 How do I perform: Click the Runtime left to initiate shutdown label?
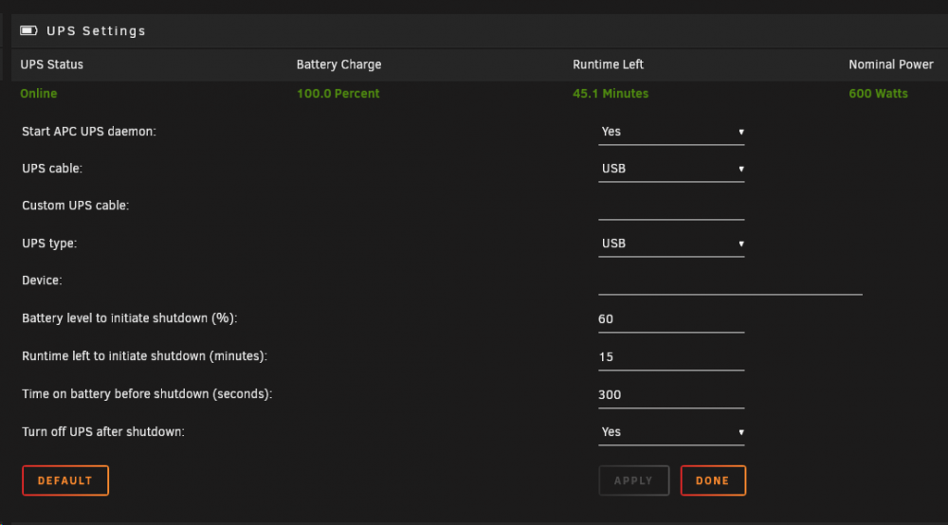click(x=144, y=356)
